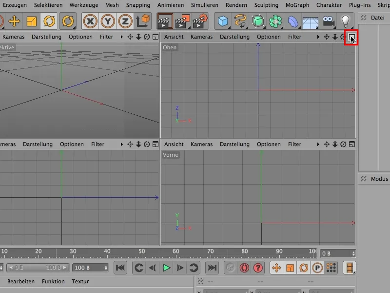
Task: Open Ansicht menu in Oben viewport
Action: click(x=174, y=37)
